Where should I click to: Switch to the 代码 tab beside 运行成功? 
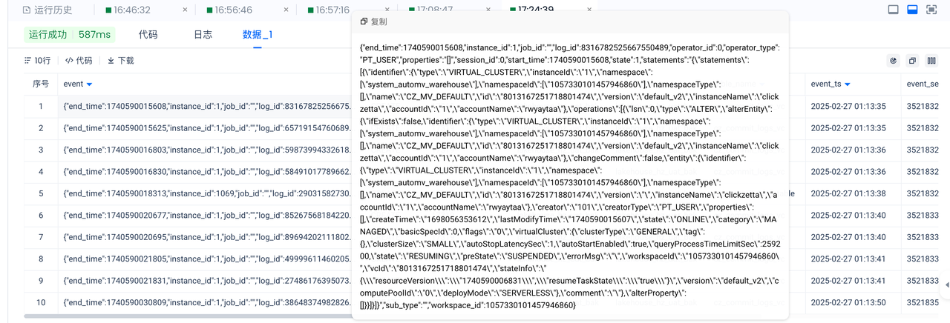coord(148,35)
